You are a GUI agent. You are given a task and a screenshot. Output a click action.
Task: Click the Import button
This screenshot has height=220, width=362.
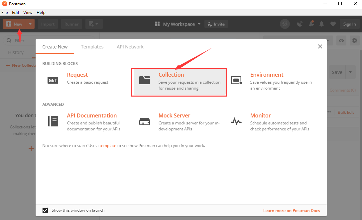pos(48,24)
